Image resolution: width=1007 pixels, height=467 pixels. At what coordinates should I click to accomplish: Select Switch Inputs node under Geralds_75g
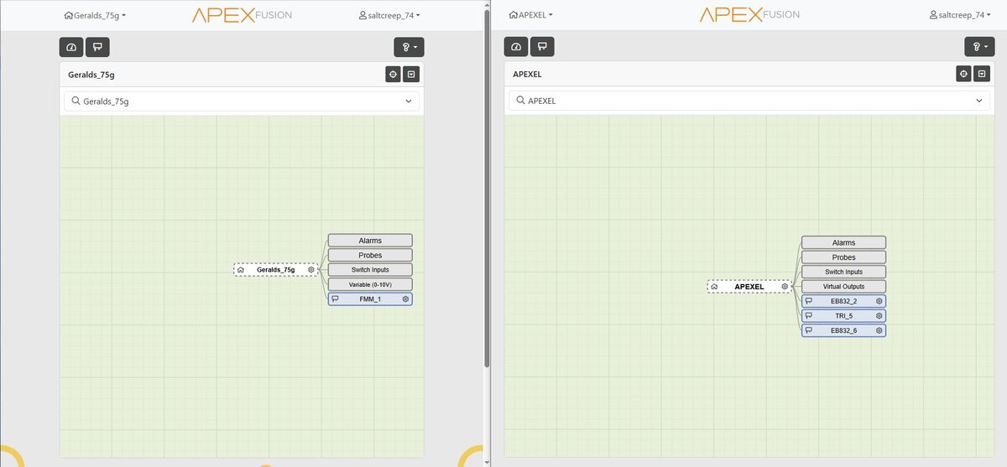[370, 270]
